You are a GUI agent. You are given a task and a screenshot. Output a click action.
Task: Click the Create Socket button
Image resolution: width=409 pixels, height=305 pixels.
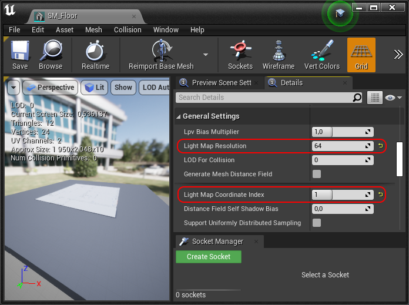pos(208,257)
